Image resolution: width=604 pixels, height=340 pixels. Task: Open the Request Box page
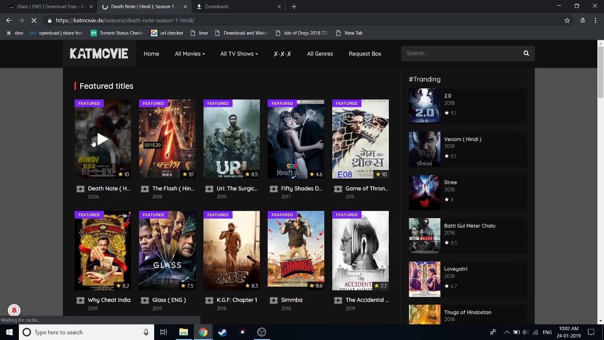365,54
